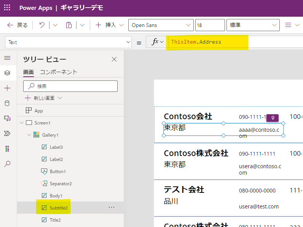Viewport: 303px width, 227px height.
Task: Collapse the Gallery1 node
Action: 29,135
